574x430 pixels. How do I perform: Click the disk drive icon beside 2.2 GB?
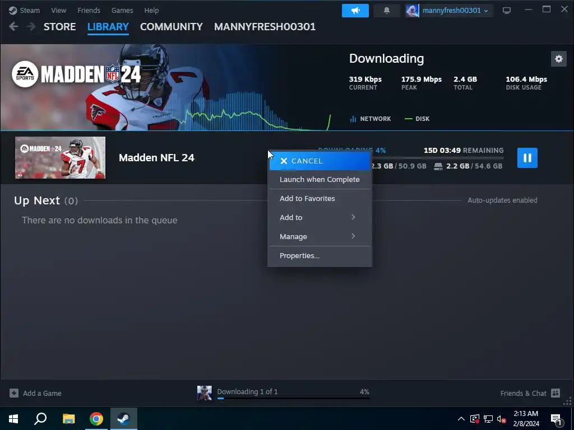pos(438,166)
